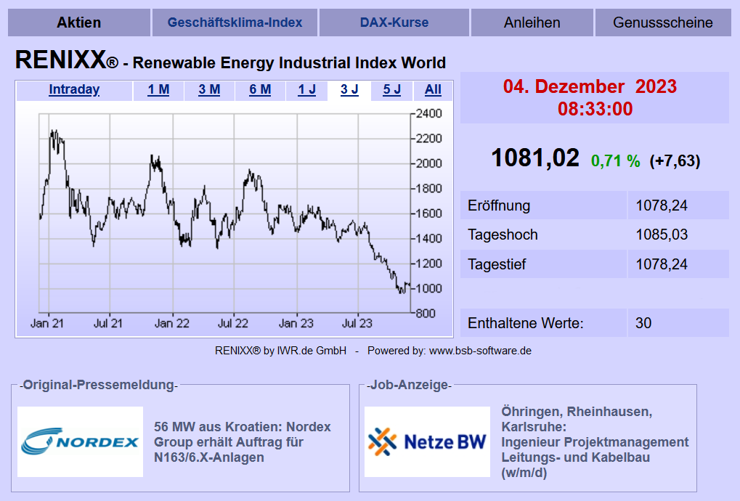
Task: Open the DAX-Kurse tab
Action: click(394, 23)
